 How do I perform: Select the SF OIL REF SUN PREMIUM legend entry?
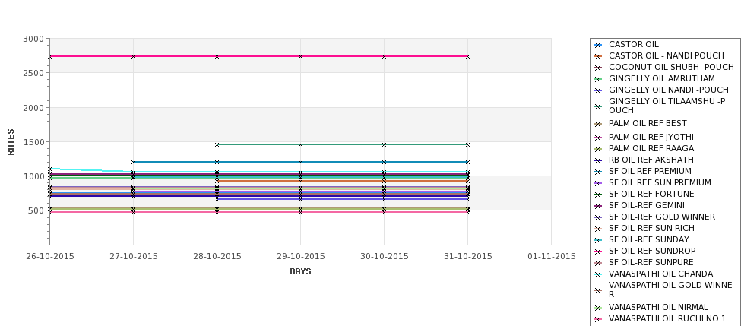(660, 183)
